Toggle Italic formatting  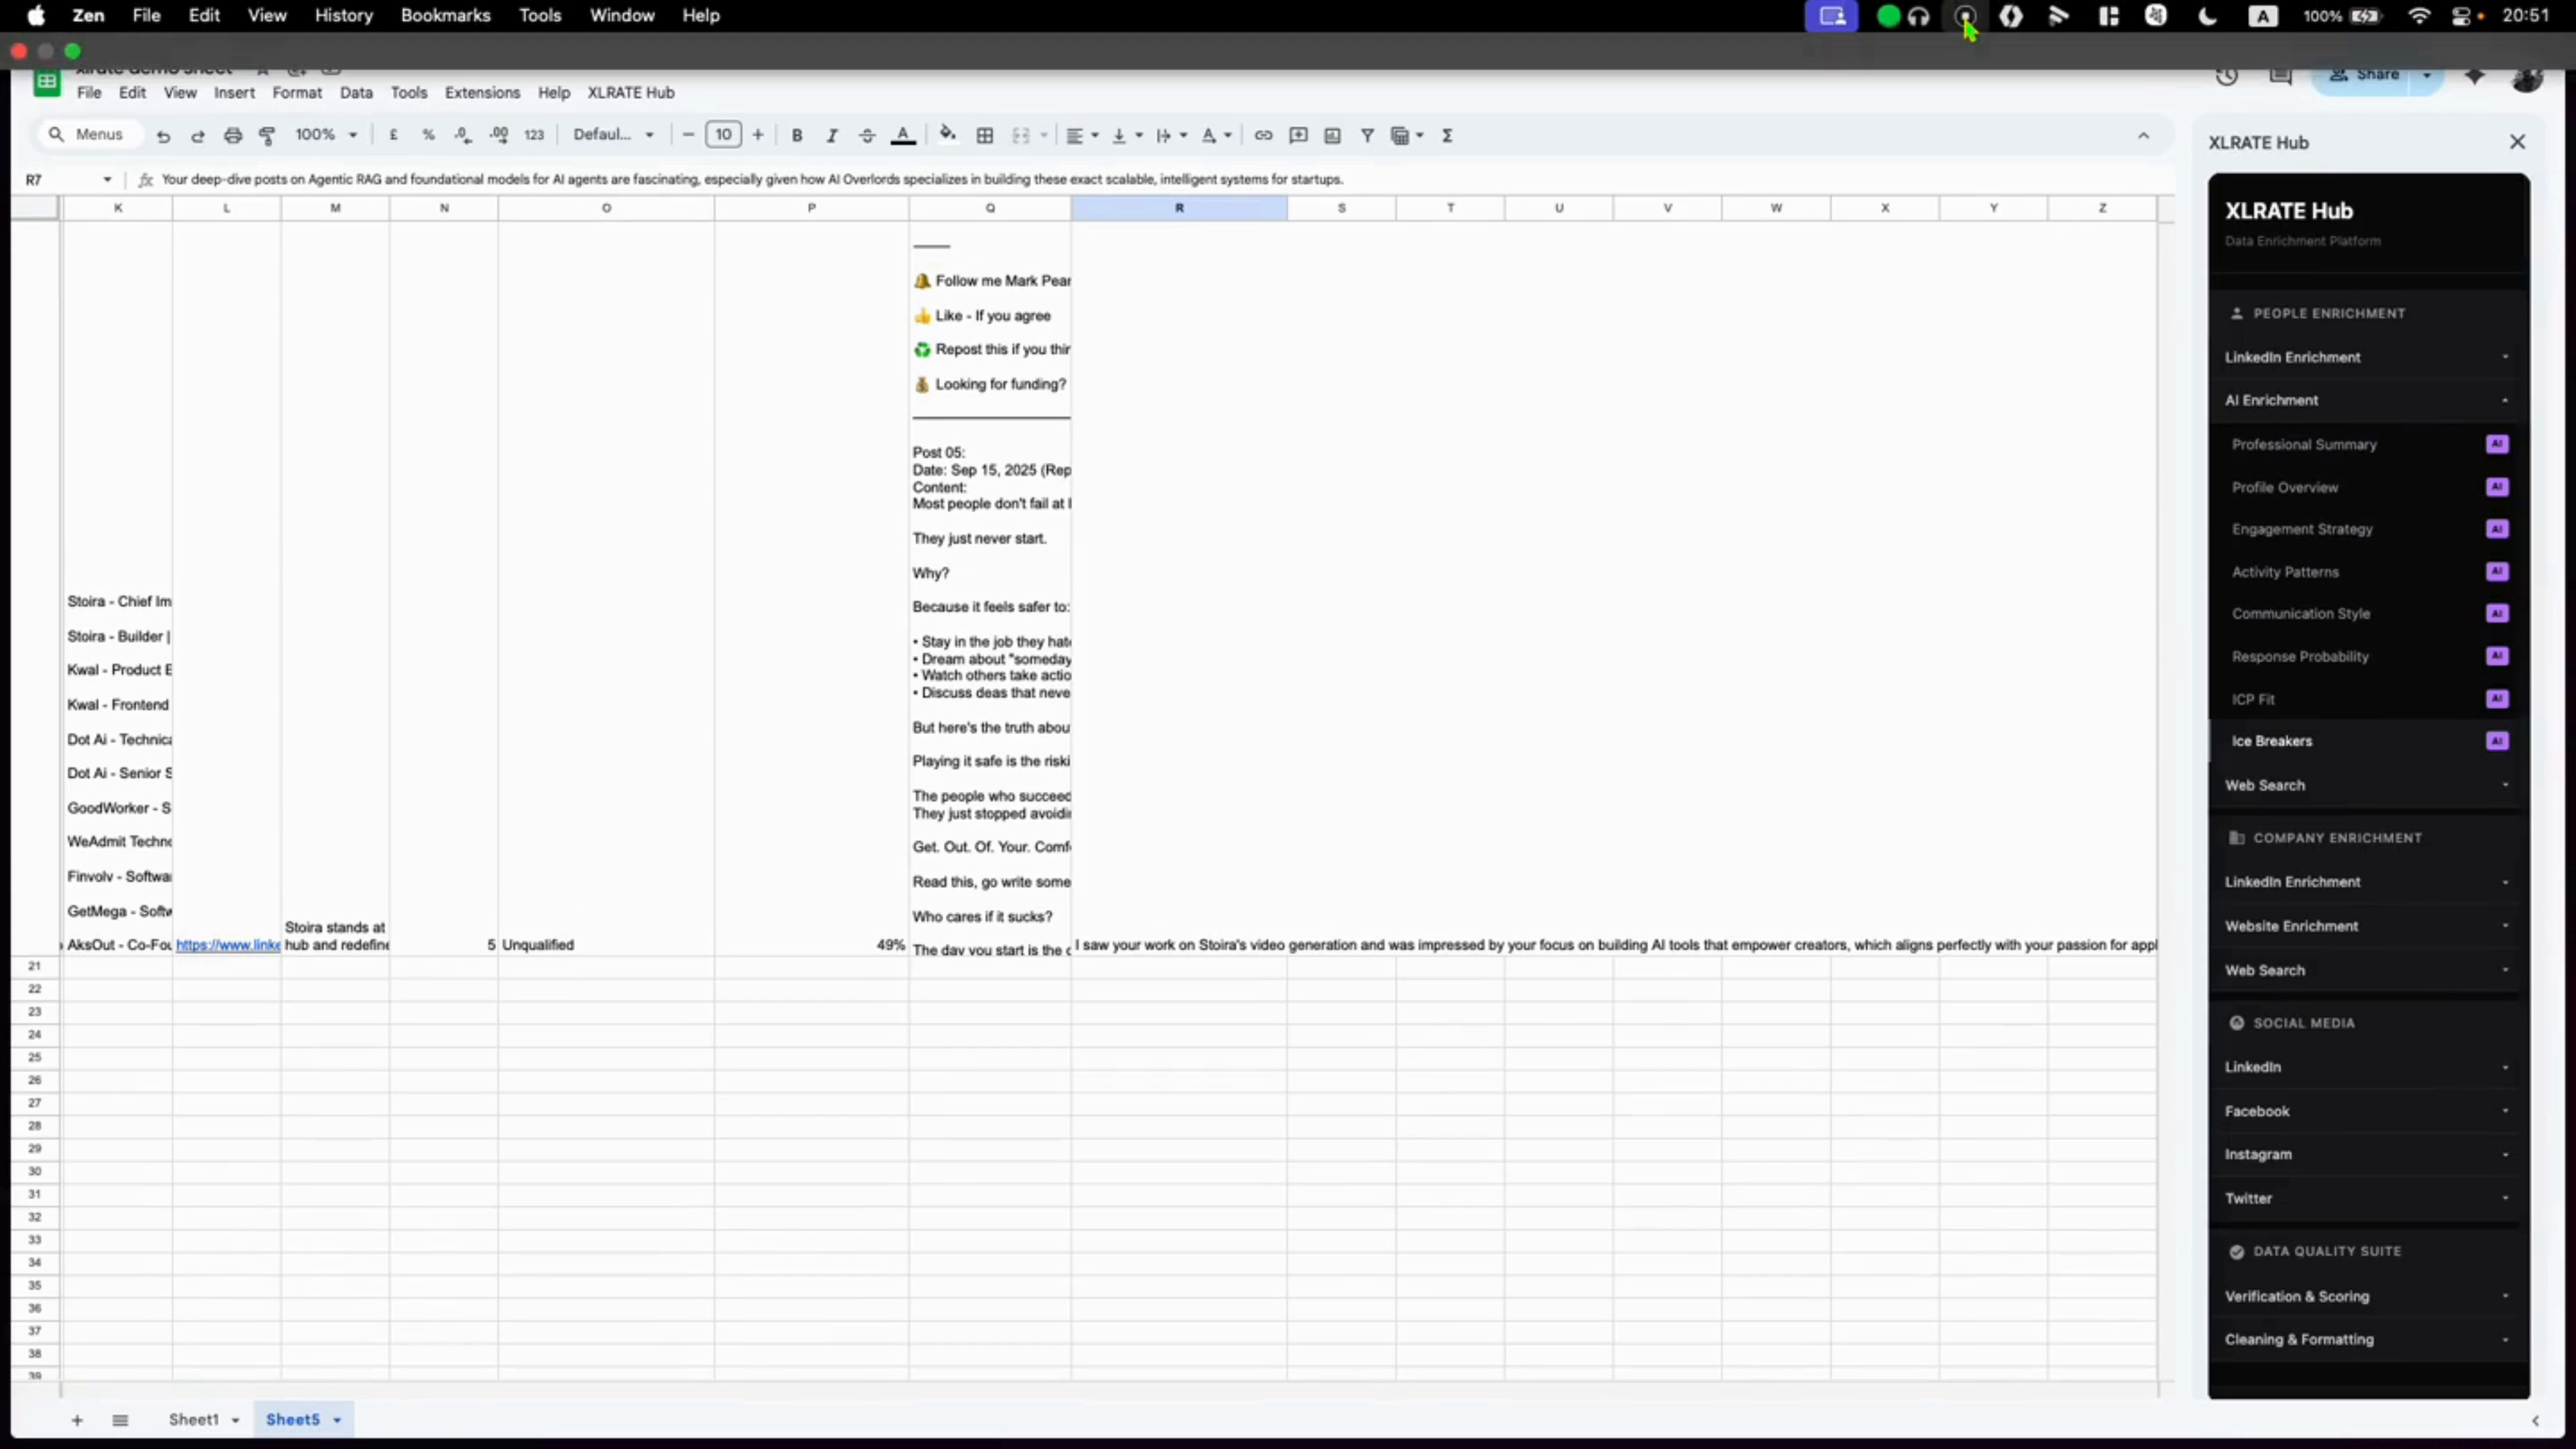point(831,135)
